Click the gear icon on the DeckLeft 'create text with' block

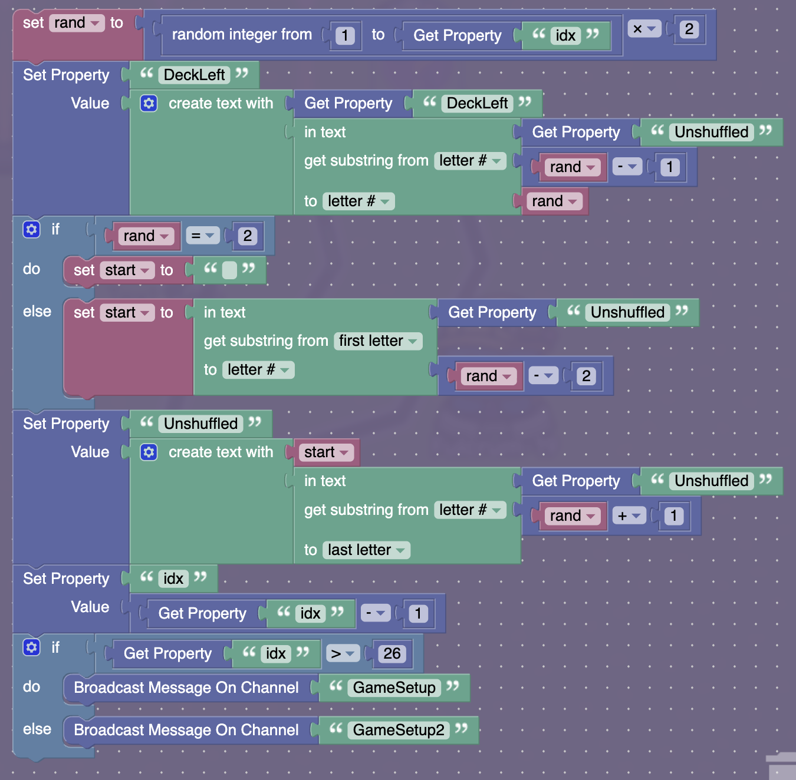pyautogui.click(x=149, y=104)
